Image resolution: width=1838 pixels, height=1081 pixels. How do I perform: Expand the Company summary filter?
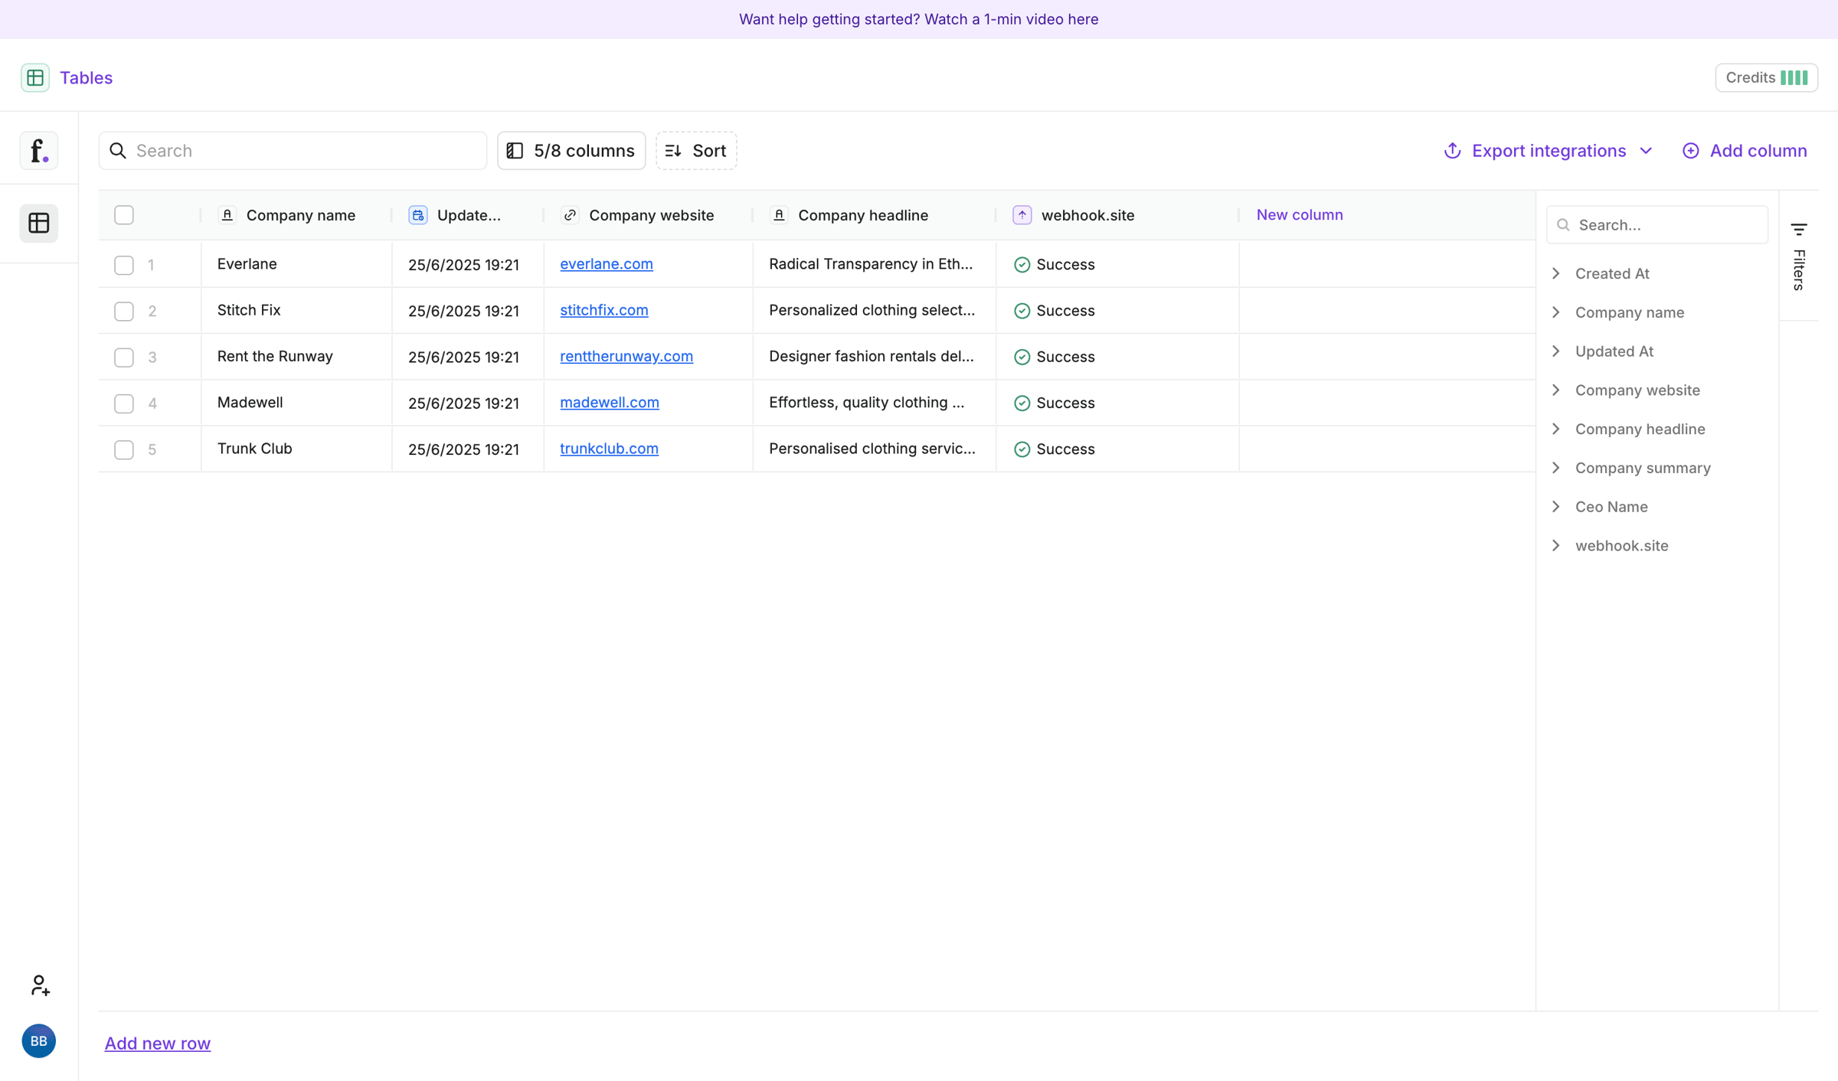tap(1557, 468)
